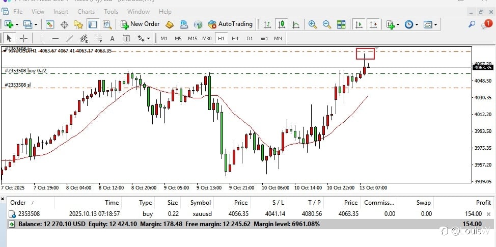Toggle the Terminal panel icon

[x=93, y=24]
